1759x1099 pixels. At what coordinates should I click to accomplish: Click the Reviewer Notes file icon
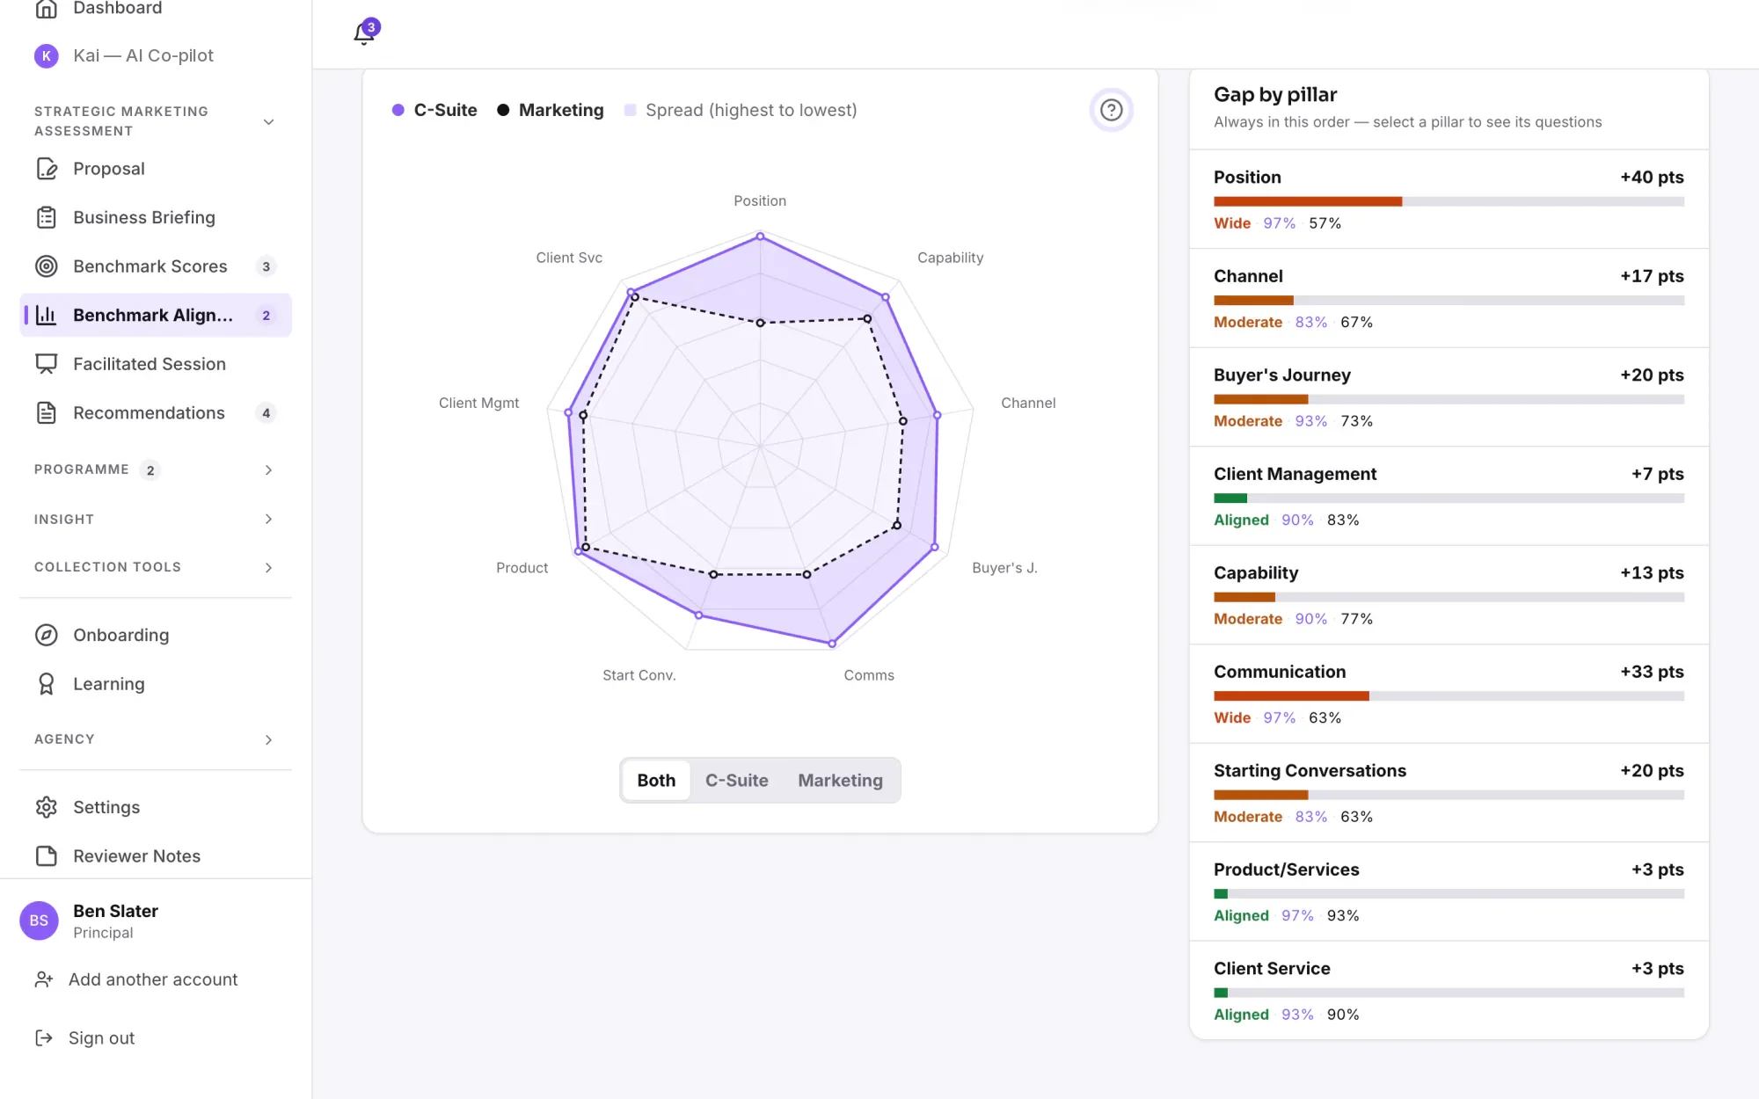[x=47, y=856]
